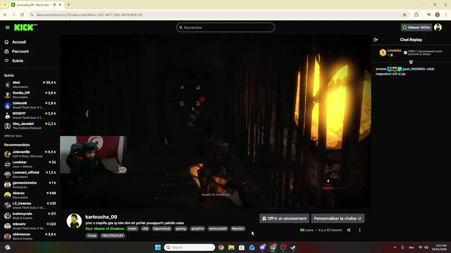Open Steam from the taskbar
The width and height of the screenshot is (451, 253).
point(293,247)
